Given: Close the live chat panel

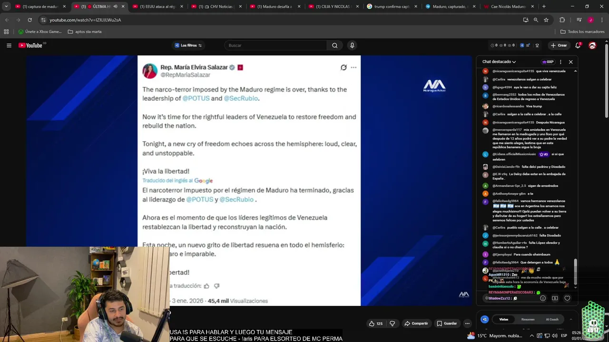Looking at the screenshot, I should [571, 62].
